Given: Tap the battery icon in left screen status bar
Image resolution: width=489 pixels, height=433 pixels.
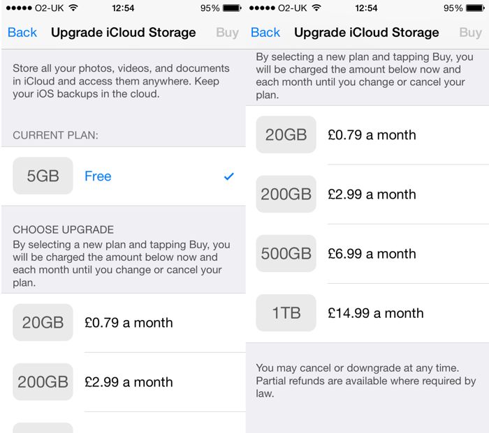Looking at the screenshot, I should coord(232,8).
